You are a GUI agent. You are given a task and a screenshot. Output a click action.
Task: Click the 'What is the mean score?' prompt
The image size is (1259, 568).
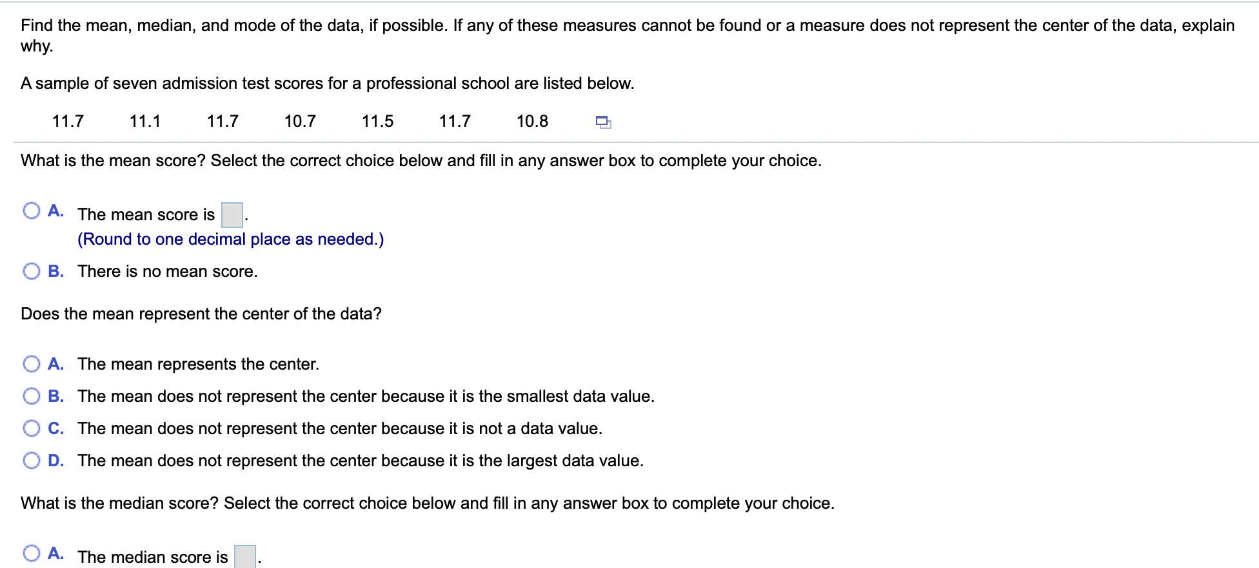pyautogui.click(x=420, y=160)
